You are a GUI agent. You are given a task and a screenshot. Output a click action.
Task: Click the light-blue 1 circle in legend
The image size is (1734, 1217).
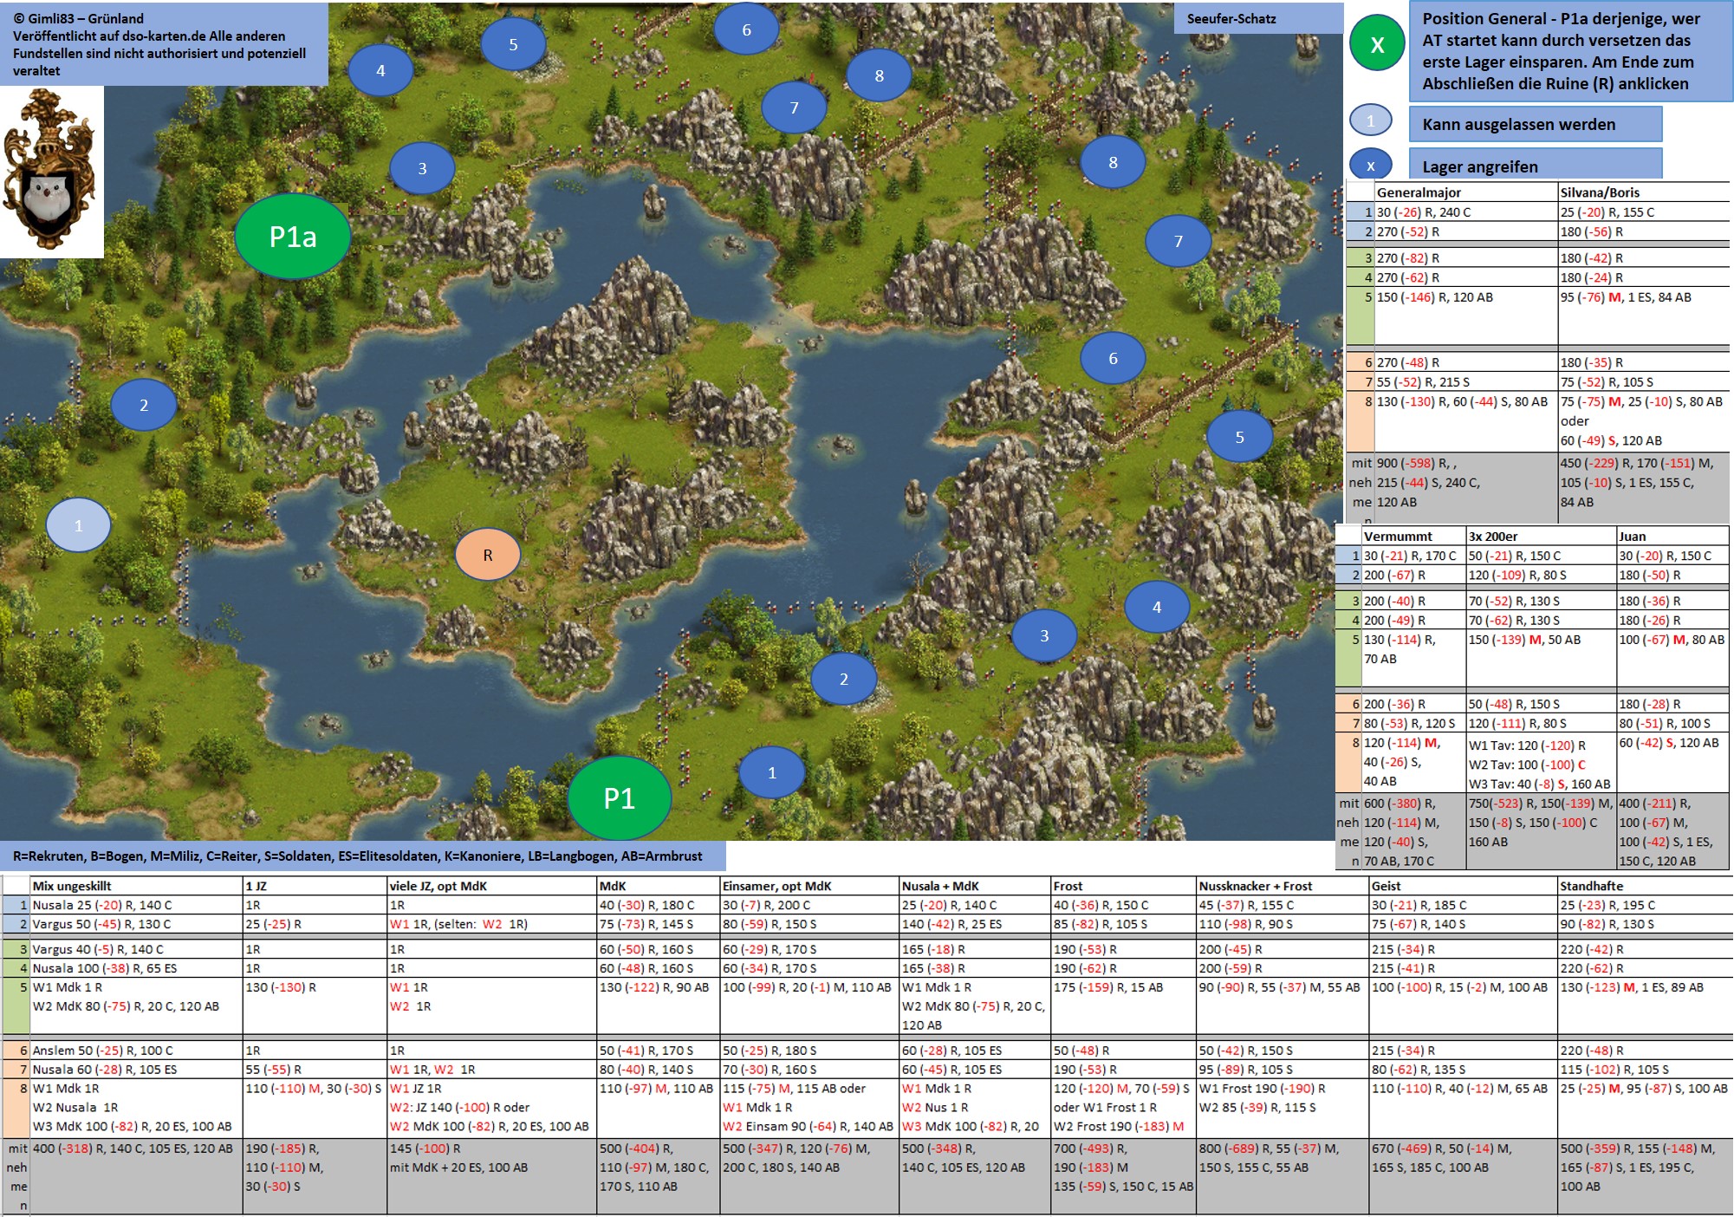click(x=1370, y=121)
